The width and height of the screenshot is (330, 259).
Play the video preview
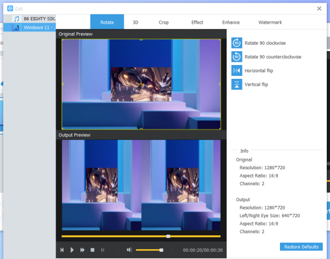click(x=72, y=250)
